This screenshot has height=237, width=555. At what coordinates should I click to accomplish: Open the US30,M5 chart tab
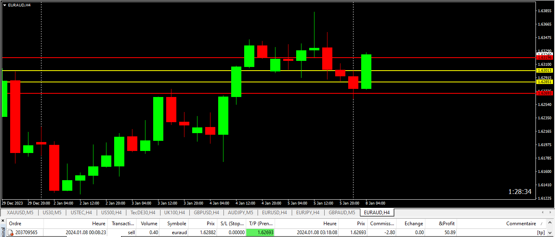[52, 213]
